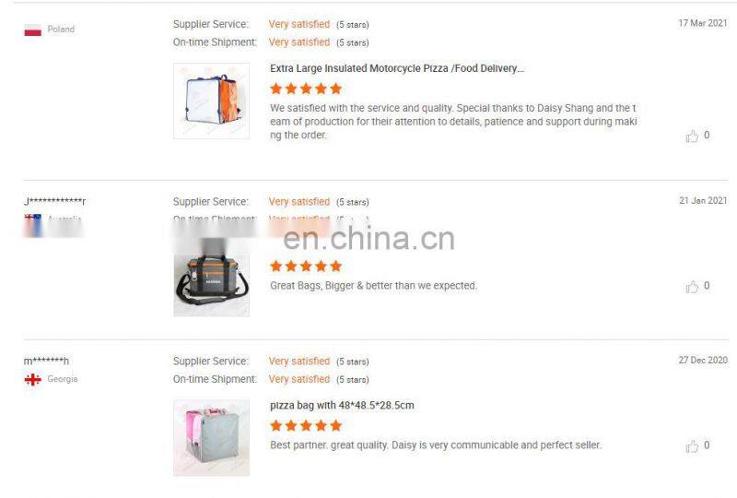The image size is (737, 498).
Task: Click the five-star rating of Poland review
Action: 306,89
